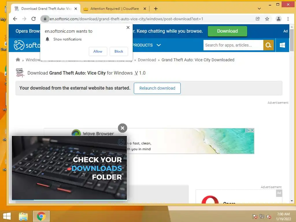Close the Wave Browser ad

coord(252,130)
